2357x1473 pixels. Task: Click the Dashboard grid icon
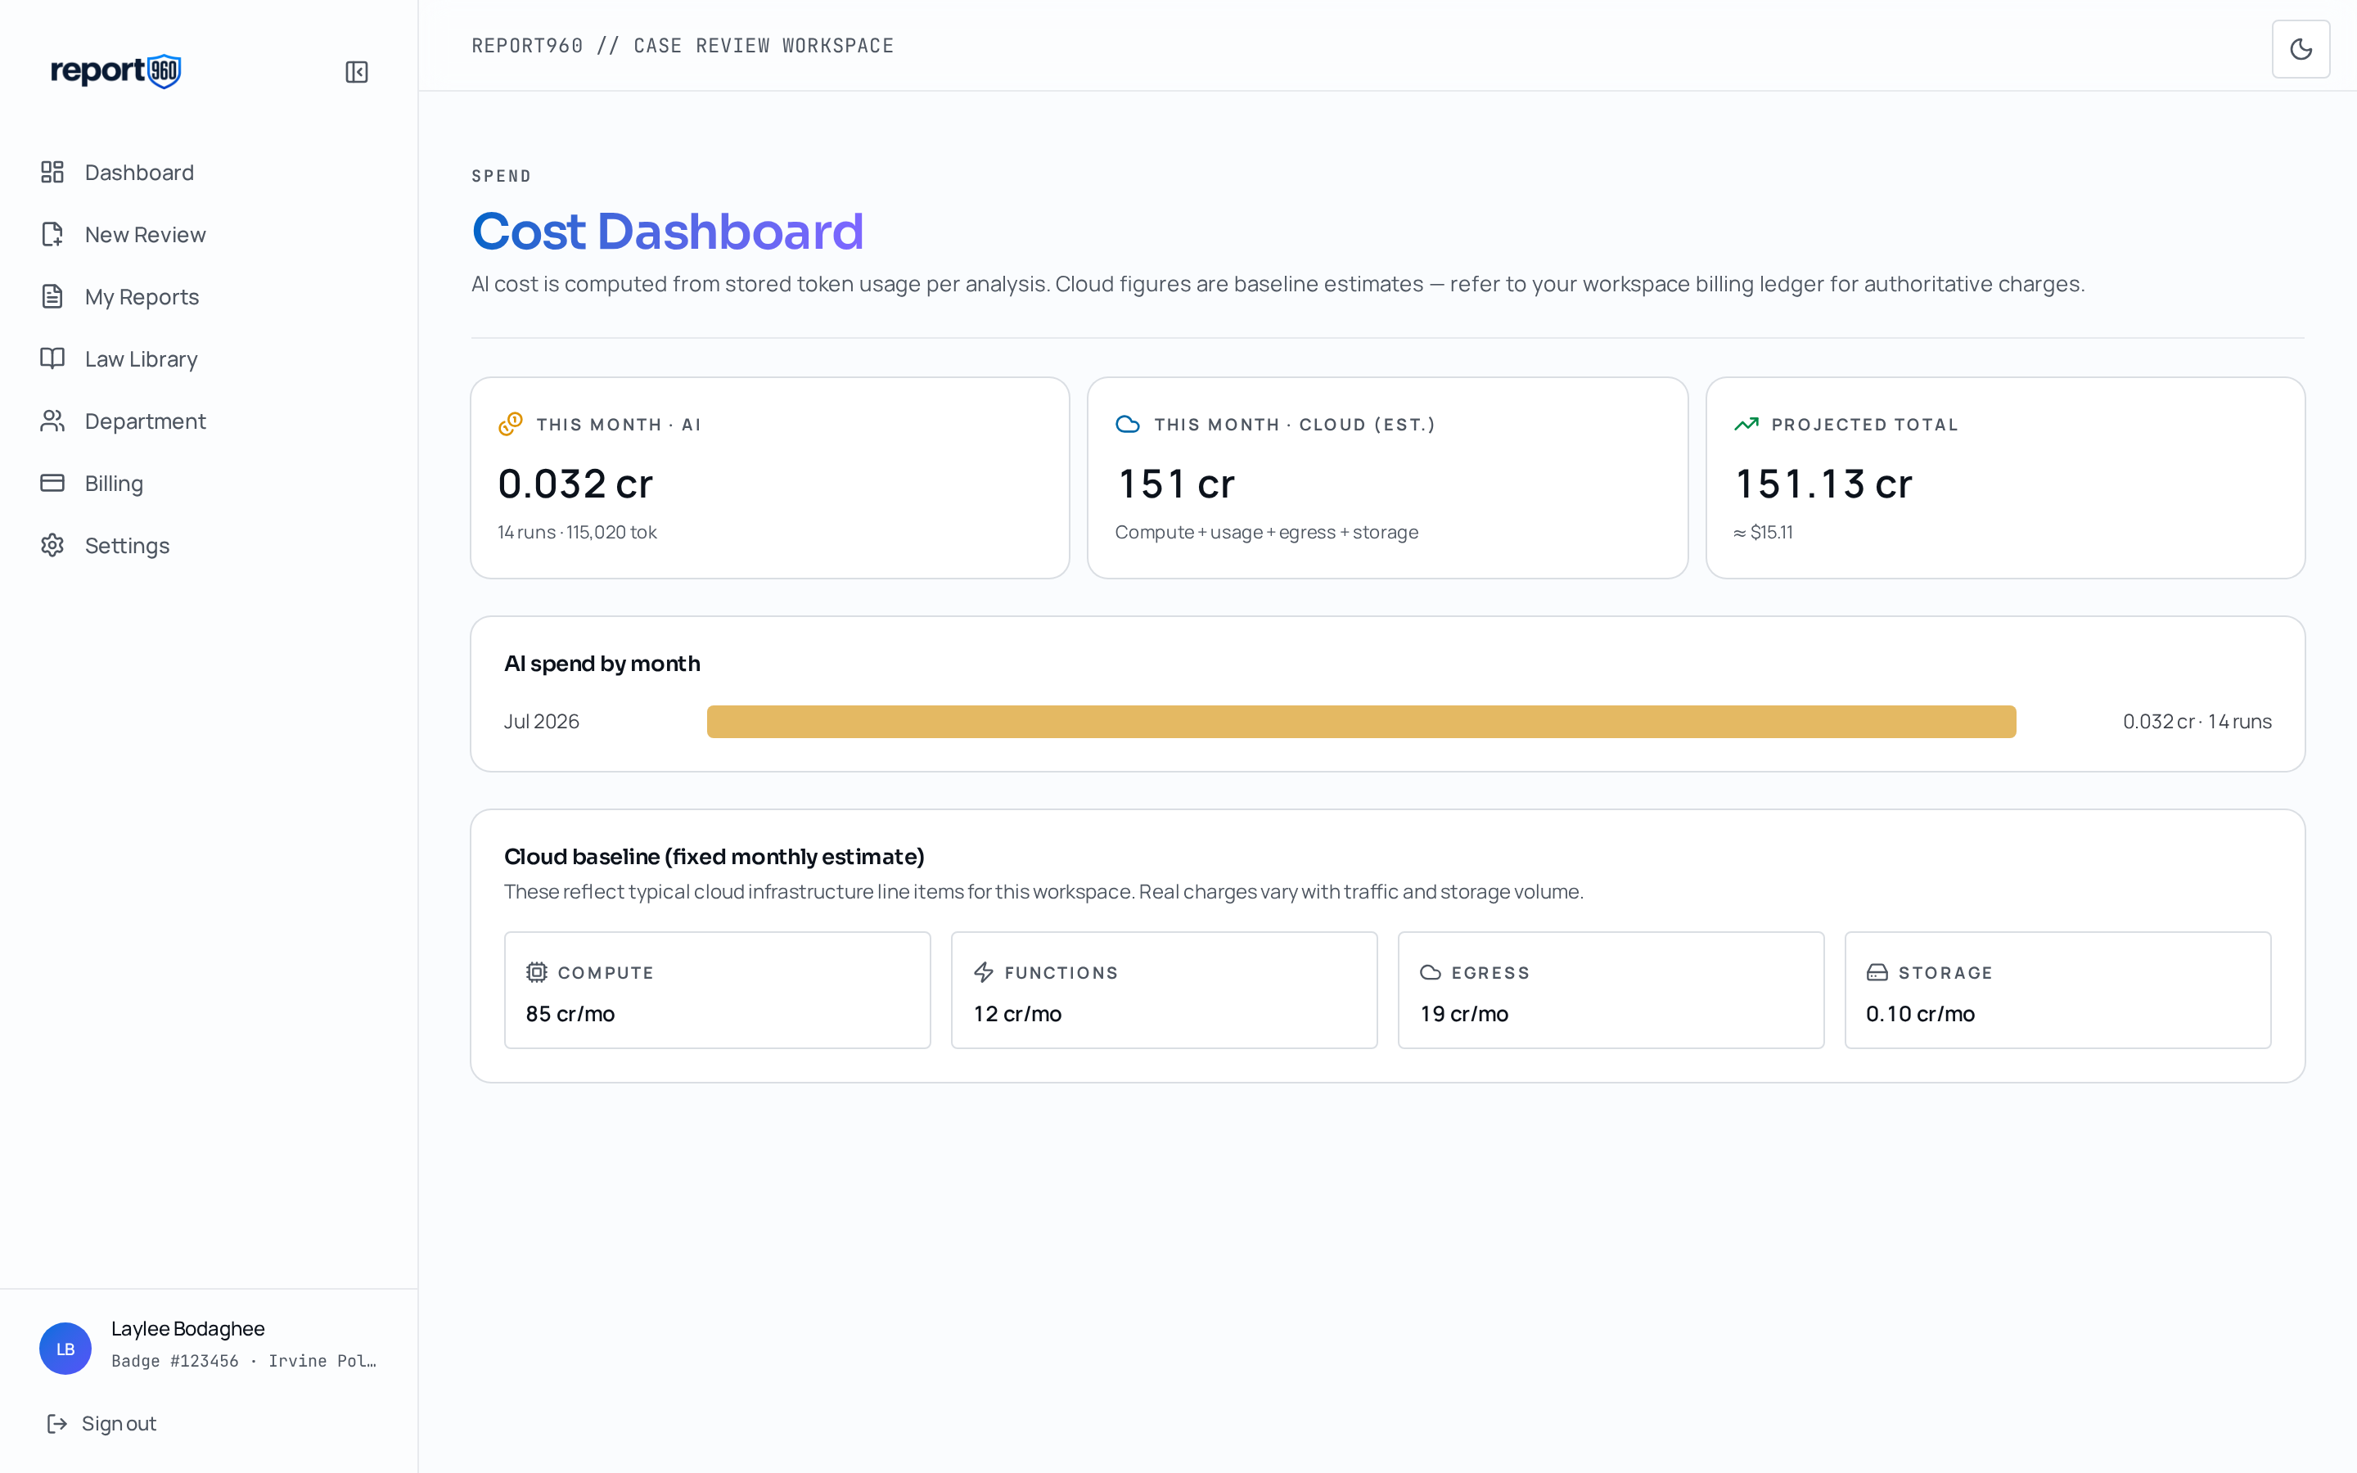click(52, 173)
